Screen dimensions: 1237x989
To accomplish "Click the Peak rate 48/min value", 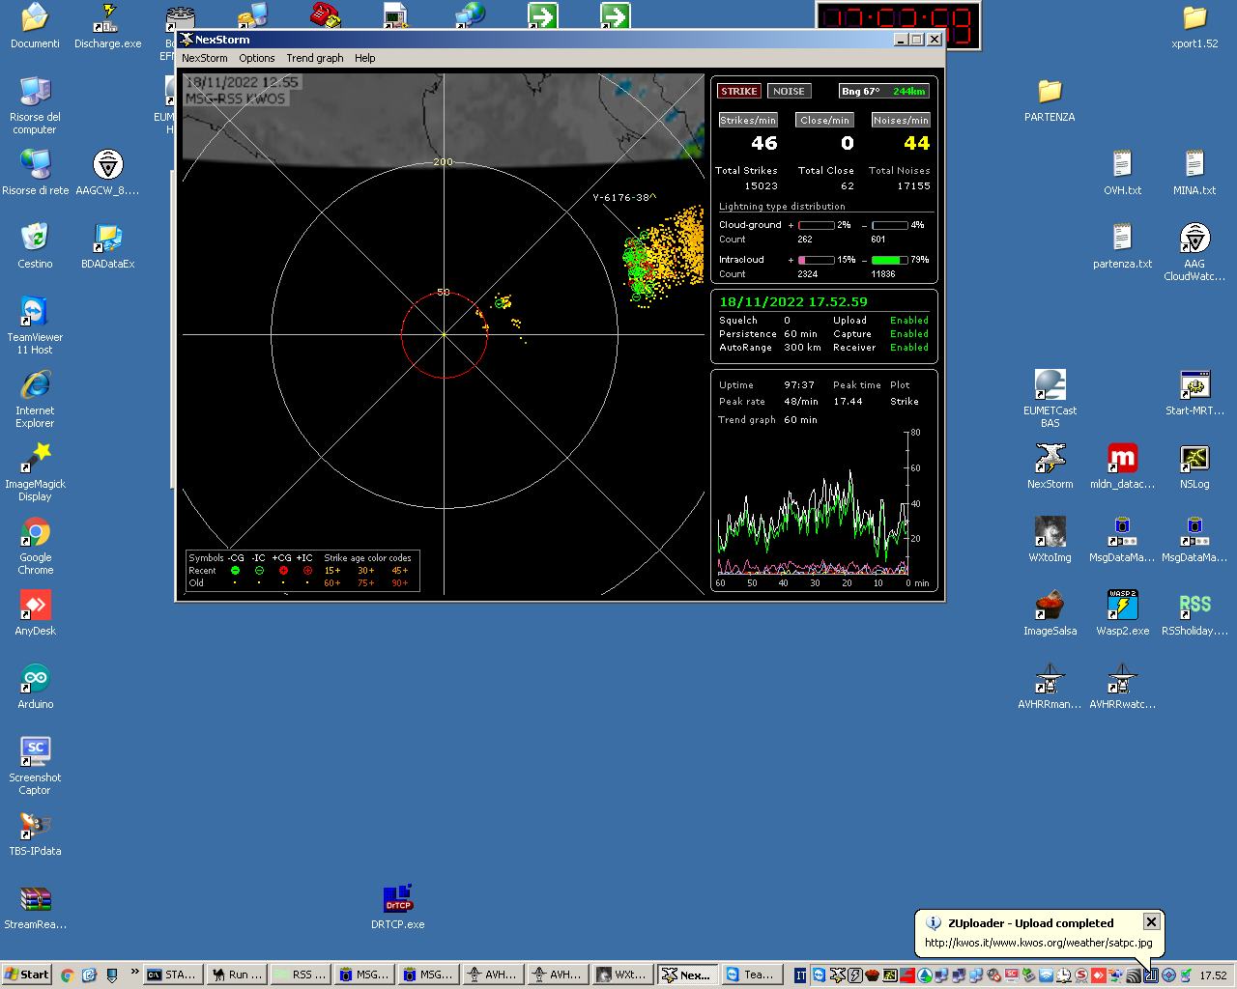I will (x=801, y=401).
